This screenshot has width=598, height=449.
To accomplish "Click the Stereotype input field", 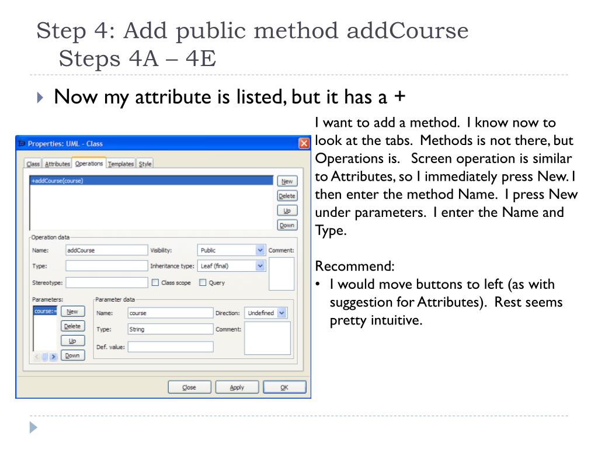I will point(106,282).
